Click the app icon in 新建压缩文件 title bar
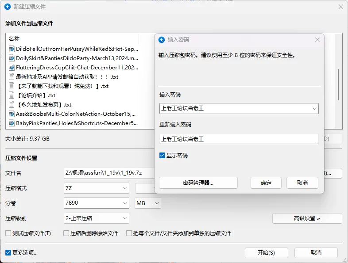 (8, 7)
